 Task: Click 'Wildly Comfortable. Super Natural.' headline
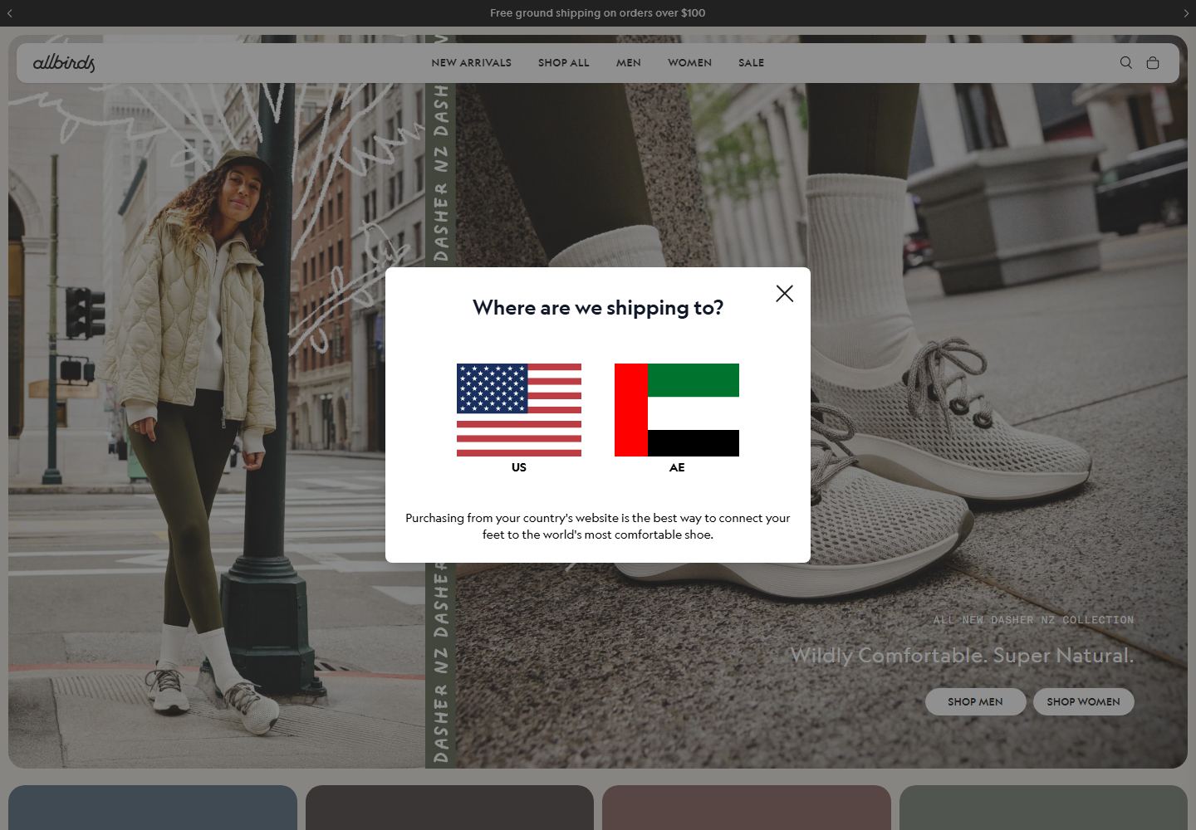(962, 655)
